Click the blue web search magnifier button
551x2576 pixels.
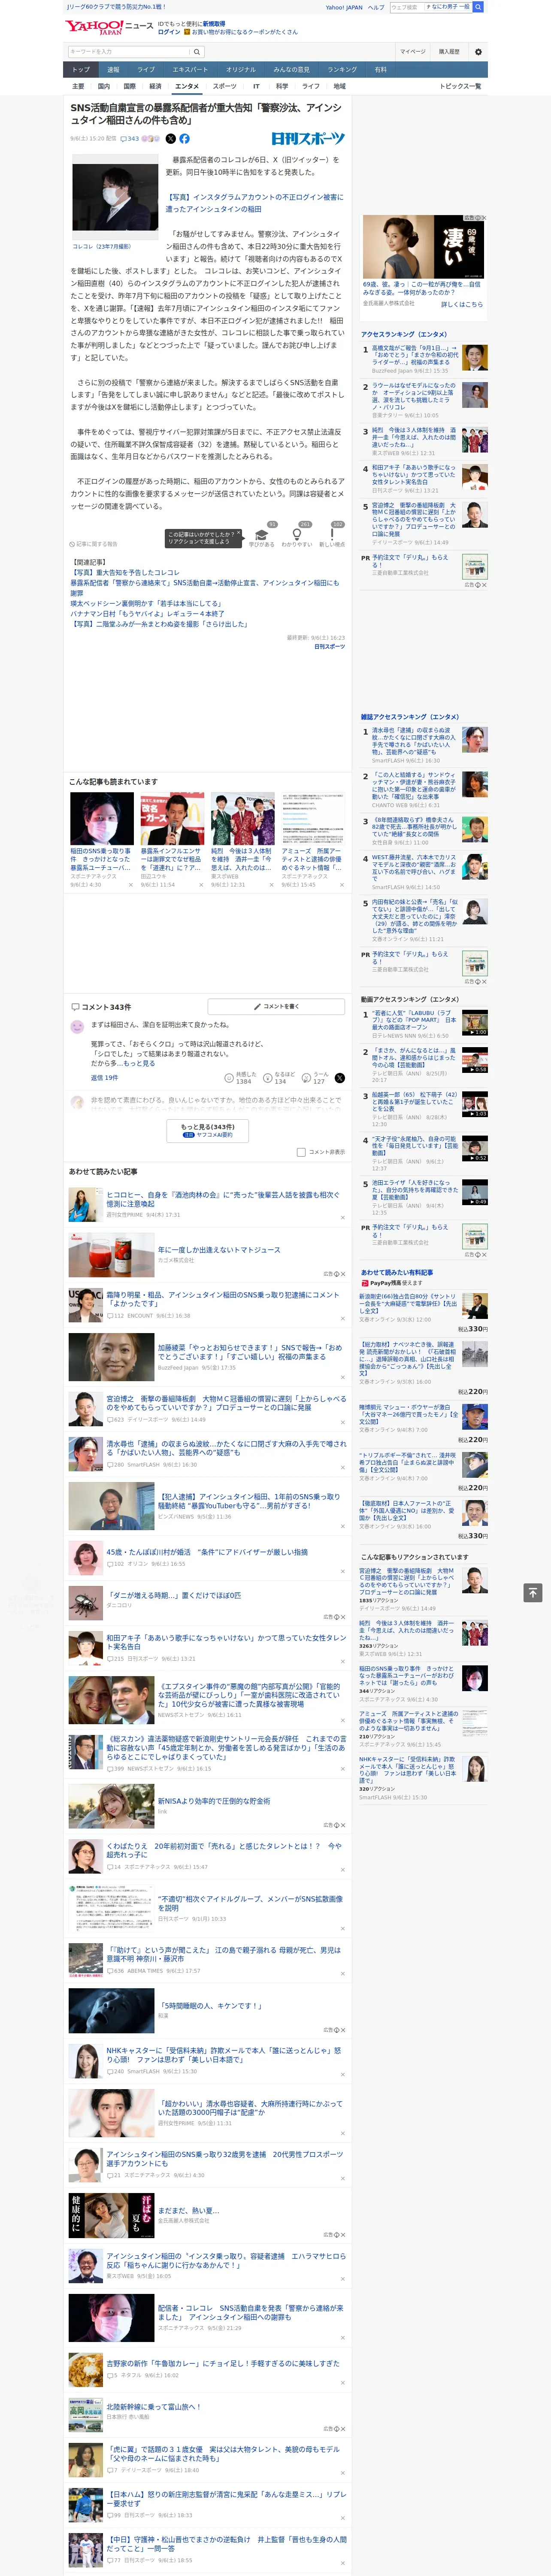(478, 7)
